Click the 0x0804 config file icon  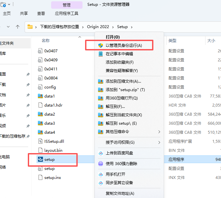[x=40, y=78]
